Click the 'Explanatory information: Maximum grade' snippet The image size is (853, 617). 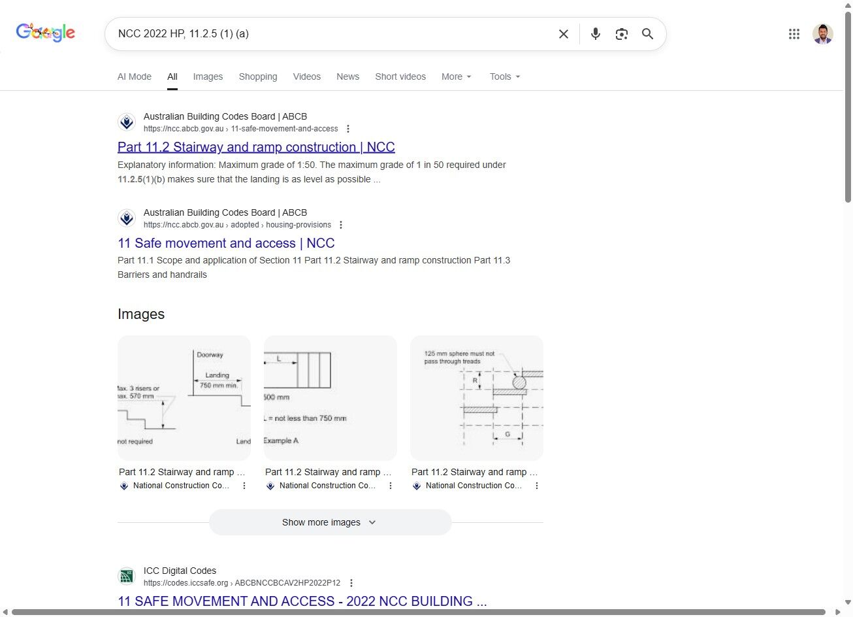pos(312,172)
